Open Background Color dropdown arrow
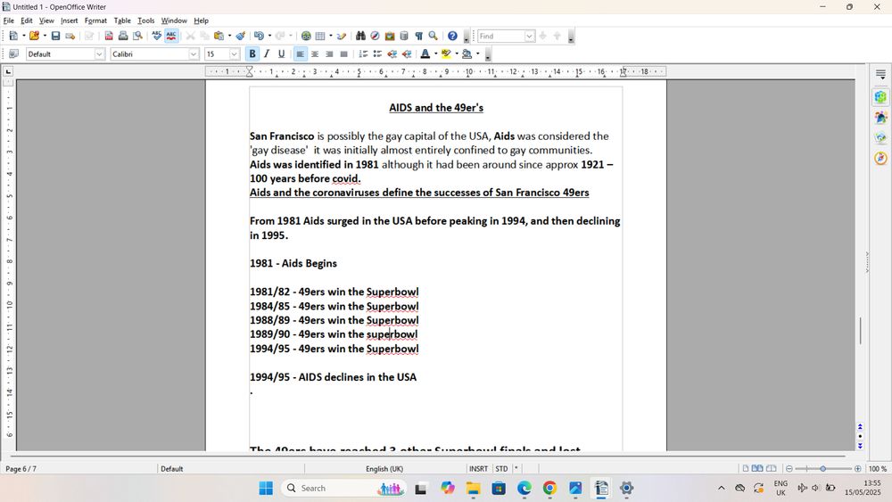 (478, 54)
